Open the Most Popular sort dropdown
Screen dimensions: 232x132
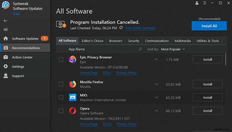click(173, 49)
